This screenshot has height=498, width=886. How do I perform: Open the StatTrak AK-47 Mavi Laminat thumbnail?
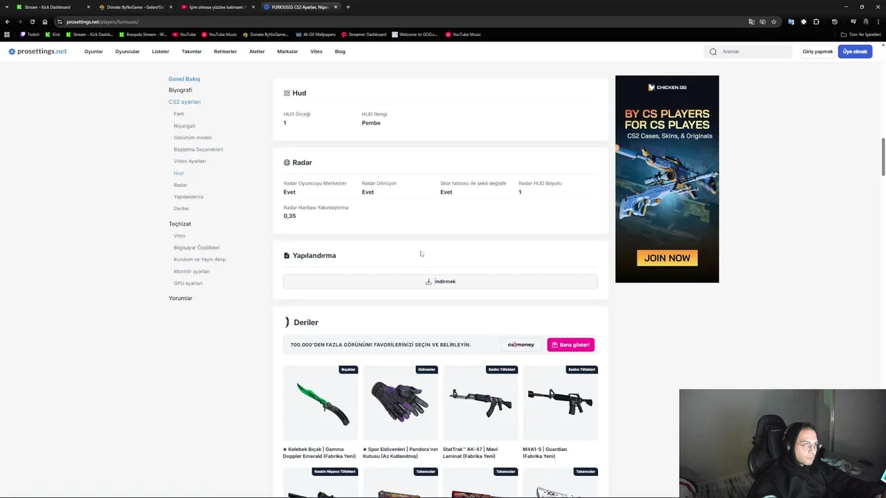480,403
